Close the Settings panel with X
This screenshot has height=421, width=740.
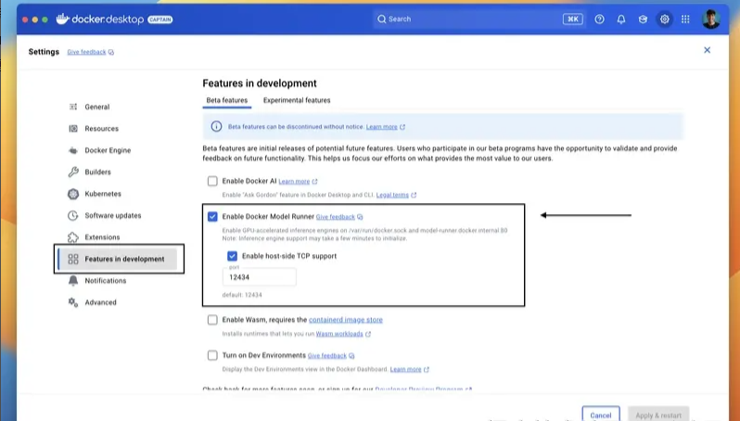point(707,50)
